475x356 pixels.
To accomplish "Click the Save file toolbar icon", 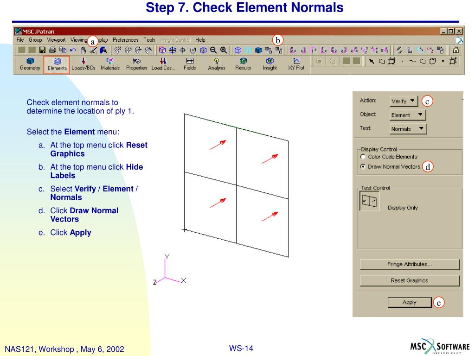I will [42, 50].
